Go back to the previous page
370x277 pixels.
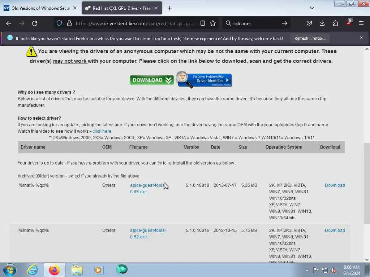coord(9,23)
